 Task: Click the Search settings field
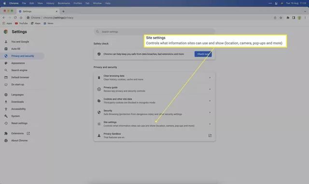click(154, 32)
